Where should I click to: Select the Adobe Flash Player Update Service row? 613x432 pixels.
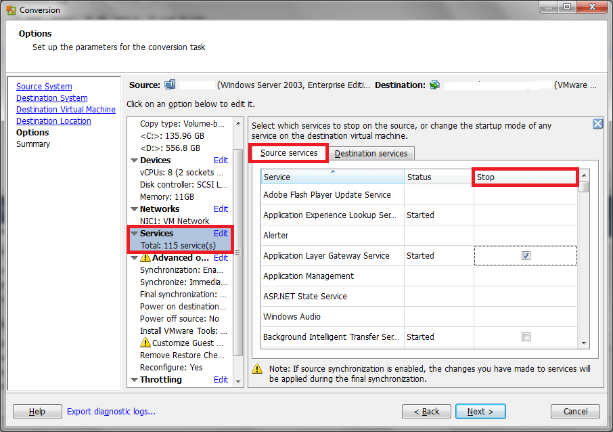pos(419,195)
